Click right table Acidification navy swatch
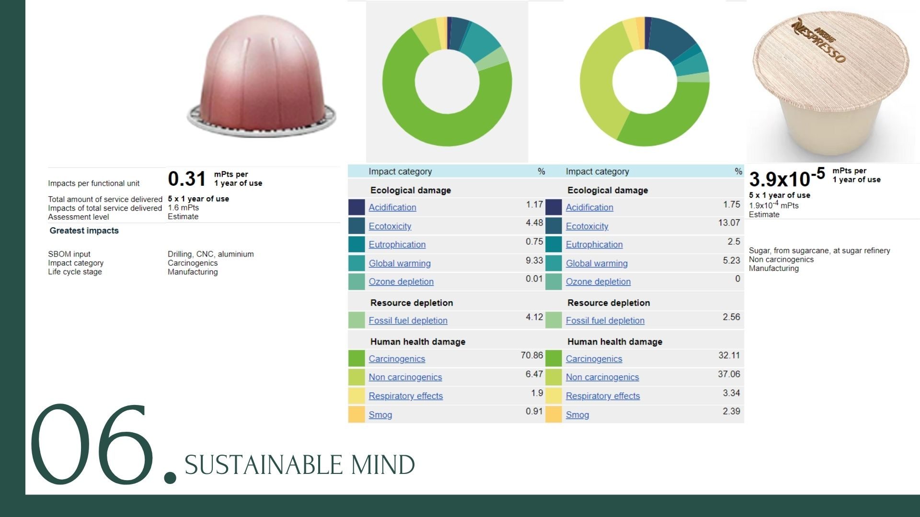This screenshot has width=920, height=517. [553, 207]
